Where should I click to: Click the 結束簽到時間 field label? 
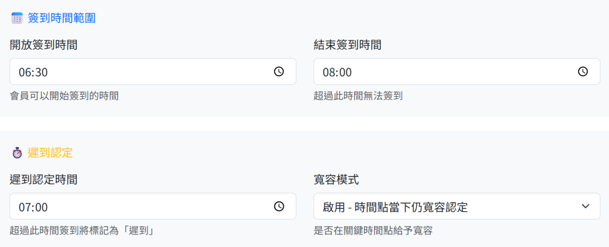[347, 45]
